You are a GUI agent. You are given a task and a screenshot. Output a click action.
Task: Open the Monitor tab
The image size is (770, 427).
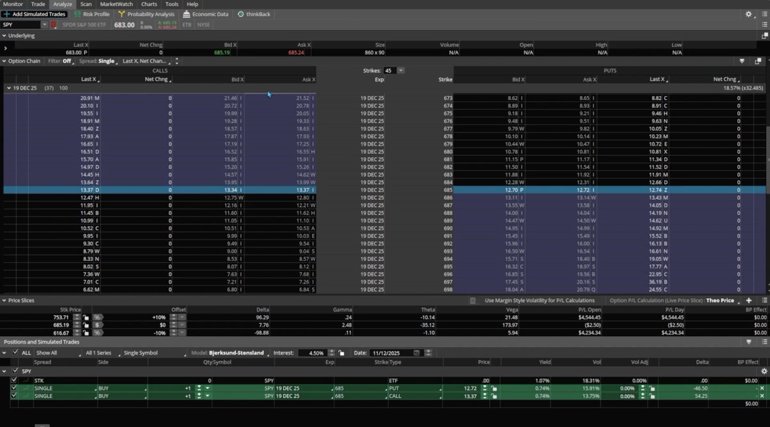(13, 4)
